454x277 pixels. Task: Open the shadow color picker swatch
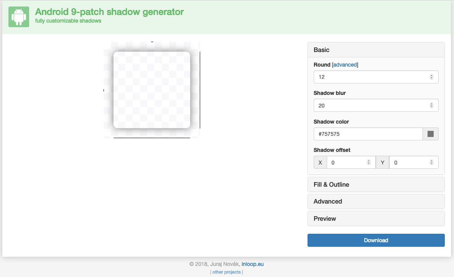[430, 134]
